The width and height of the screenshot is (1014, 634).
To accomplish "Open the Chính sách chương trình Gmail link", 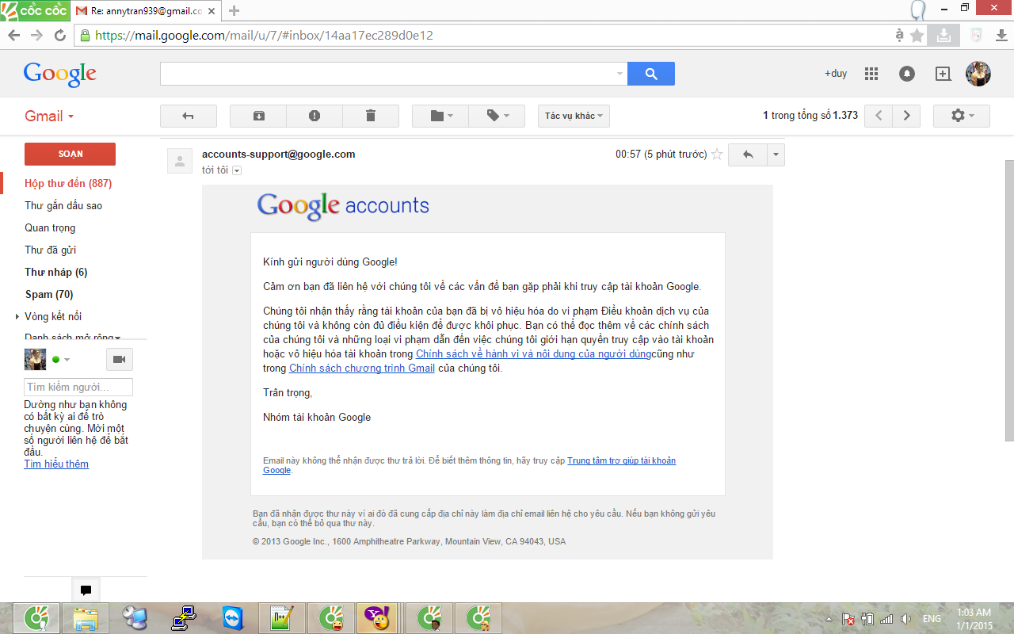I will point(362,369).
